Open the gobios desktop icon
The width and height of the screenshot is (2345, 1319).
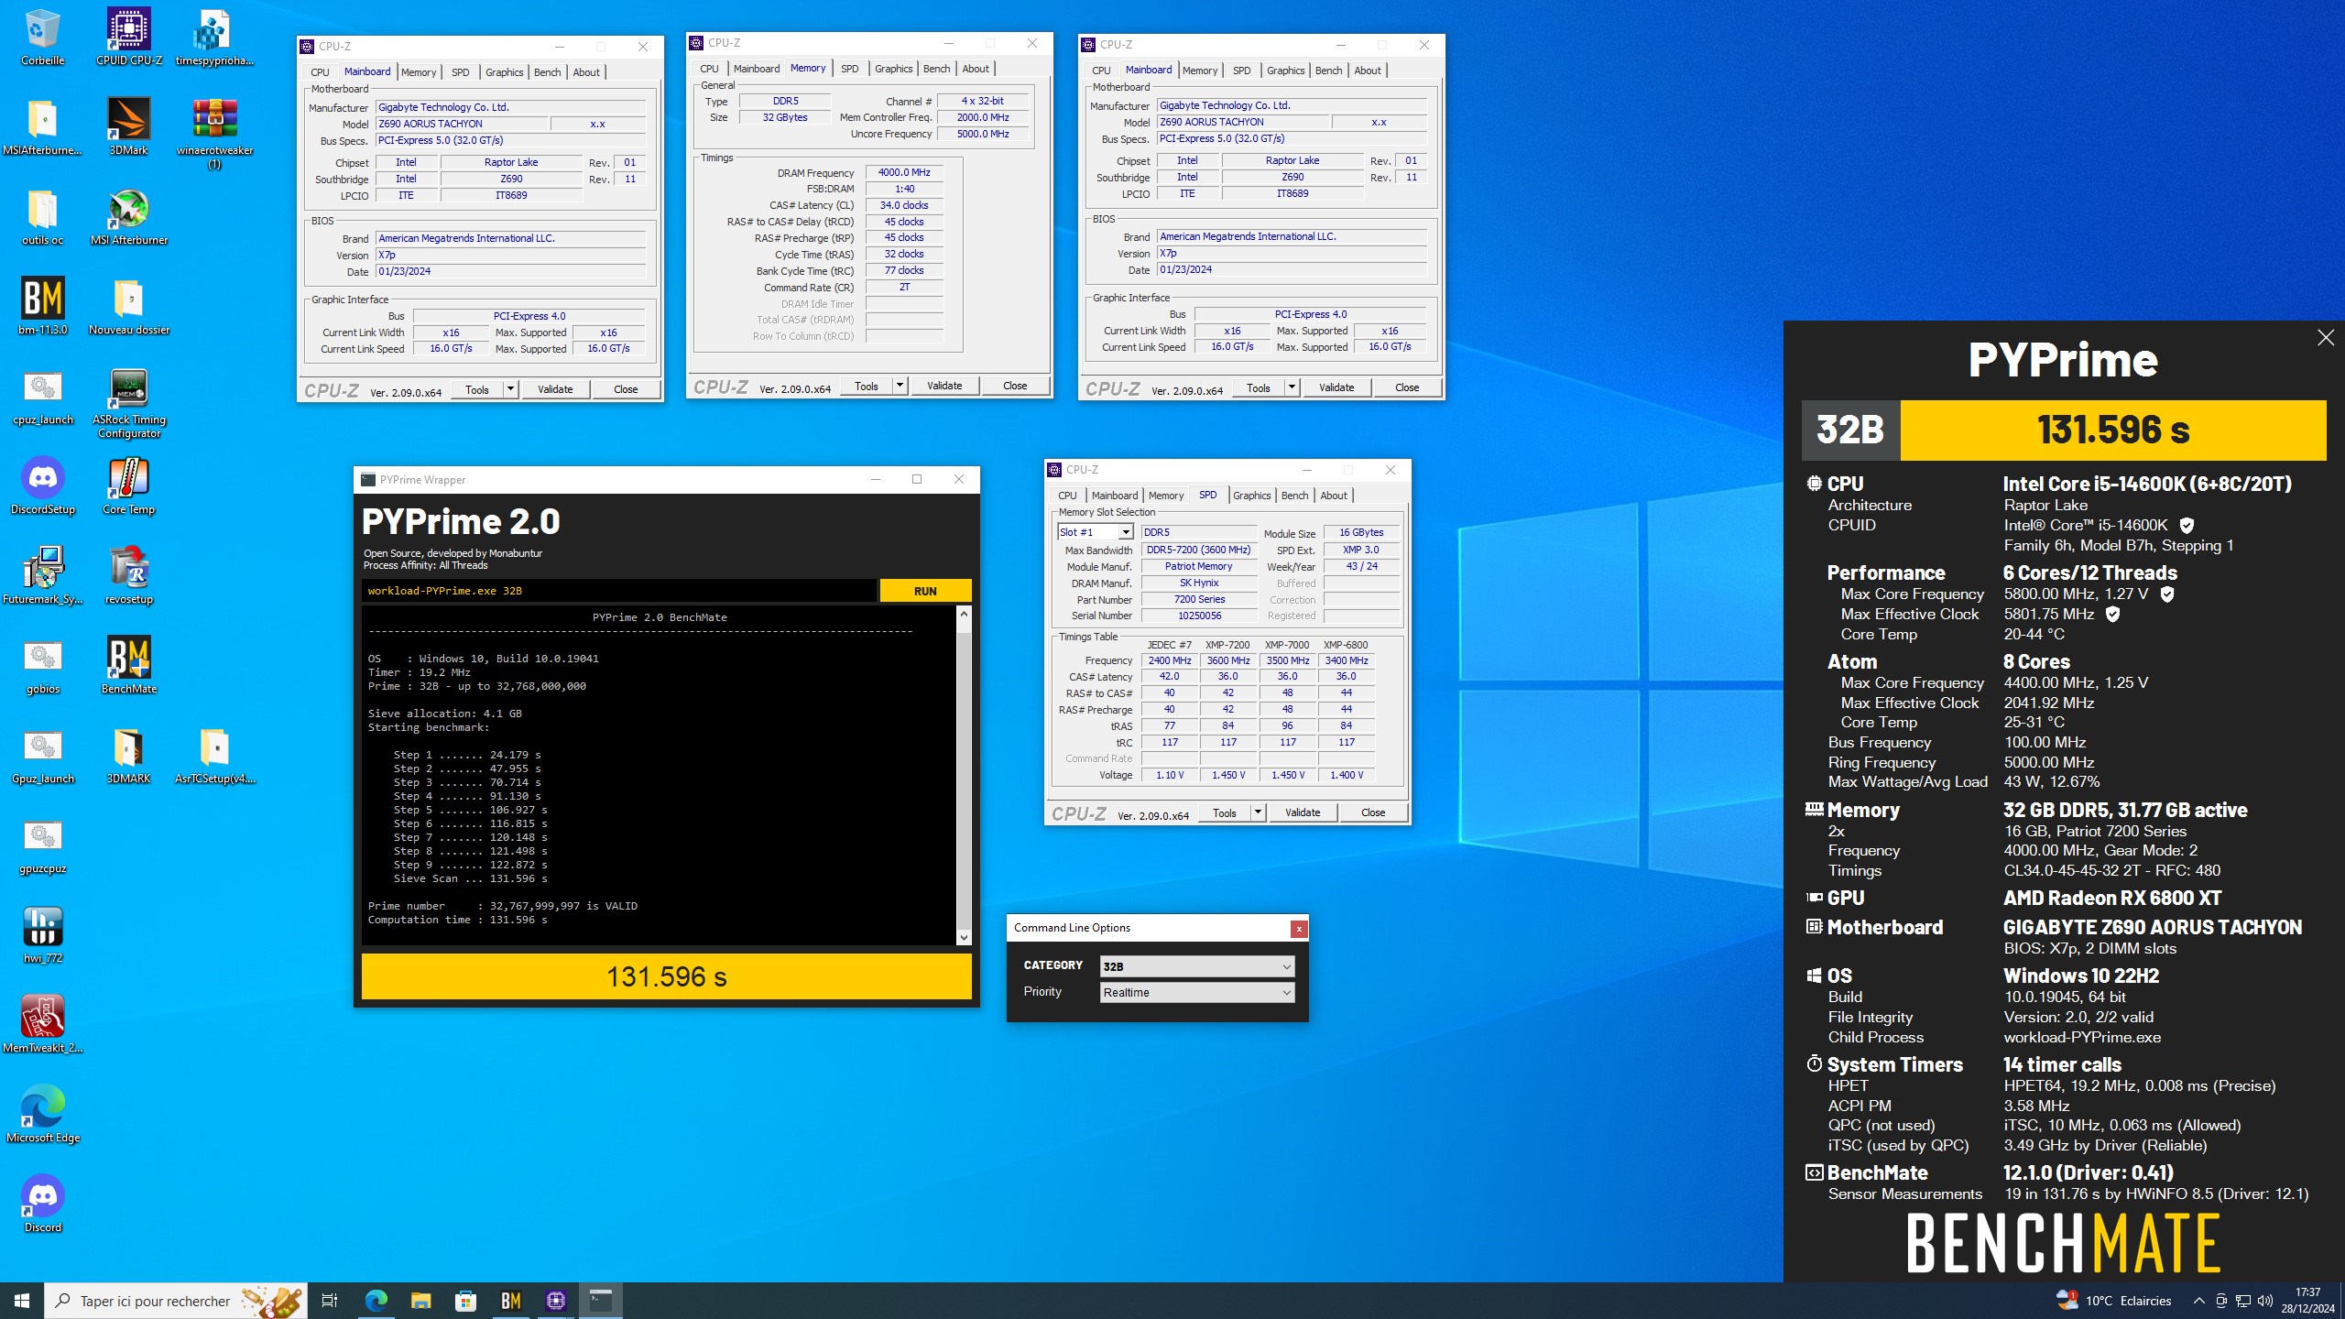coord(42,665)
